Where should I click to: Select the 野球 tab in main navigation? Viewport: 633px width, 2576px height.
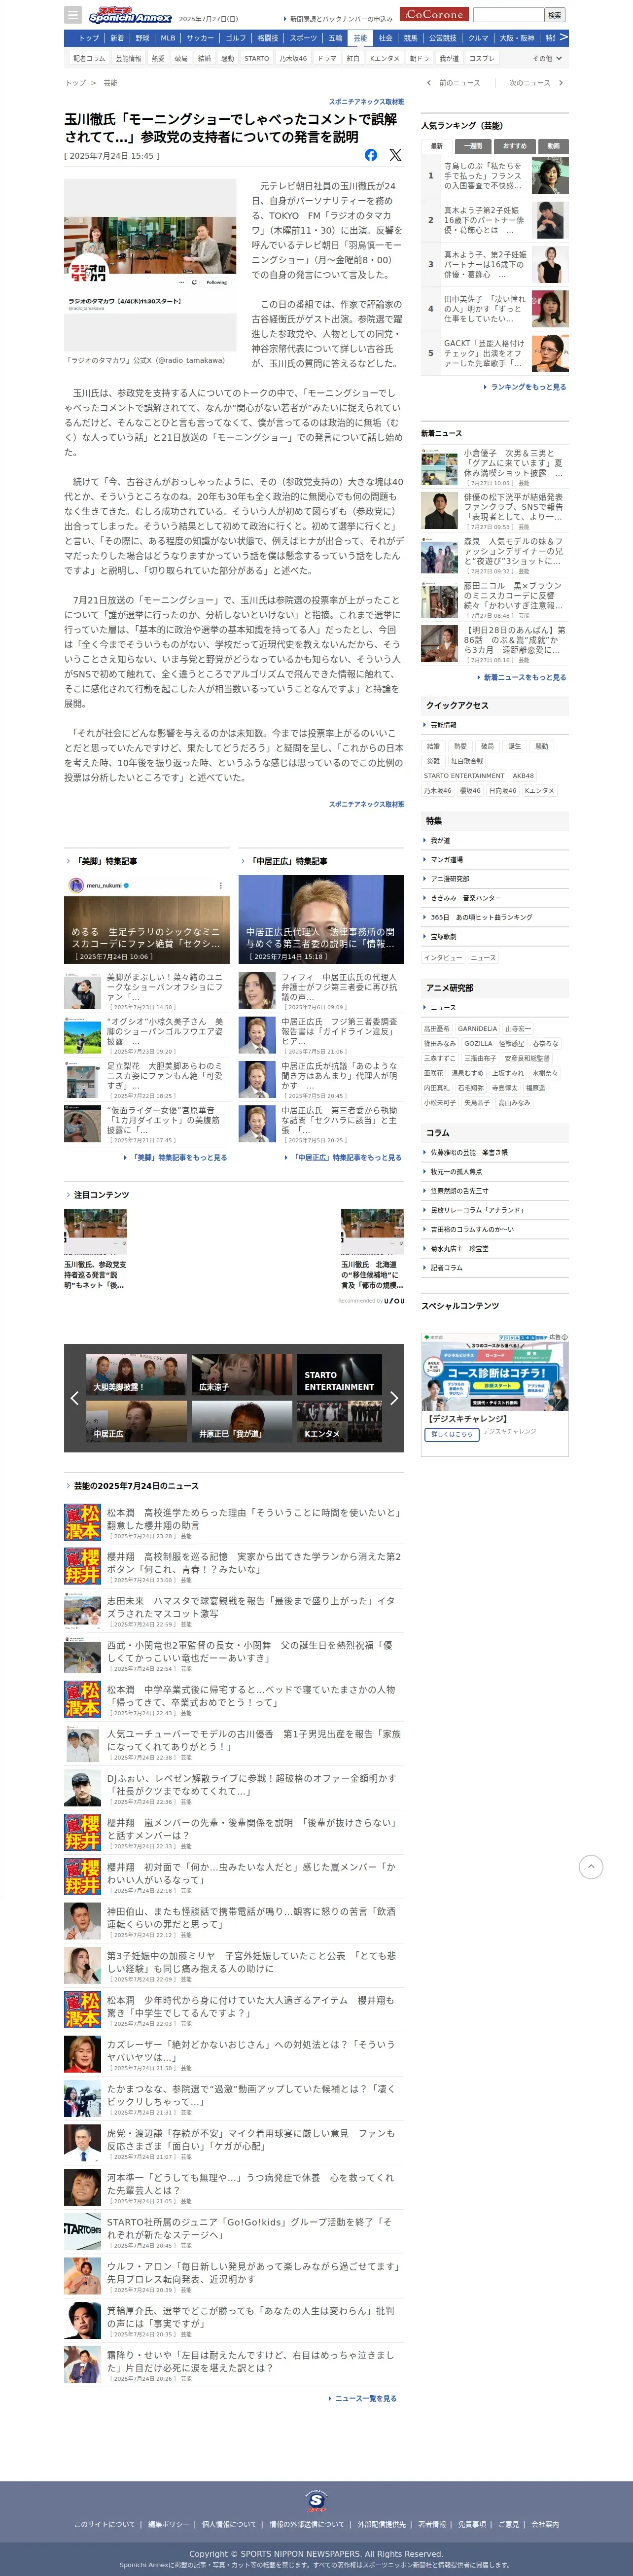point(142,38)
